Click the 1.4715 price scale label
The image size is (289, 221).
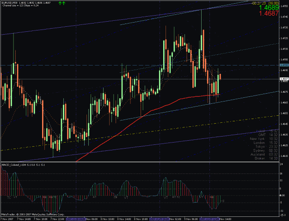[x=284, y=49]
